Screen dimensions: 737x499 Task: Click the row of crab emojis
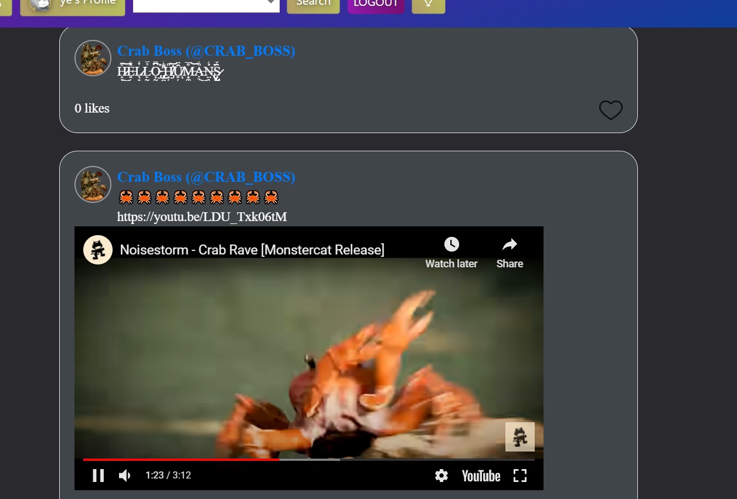coord(198,197)
